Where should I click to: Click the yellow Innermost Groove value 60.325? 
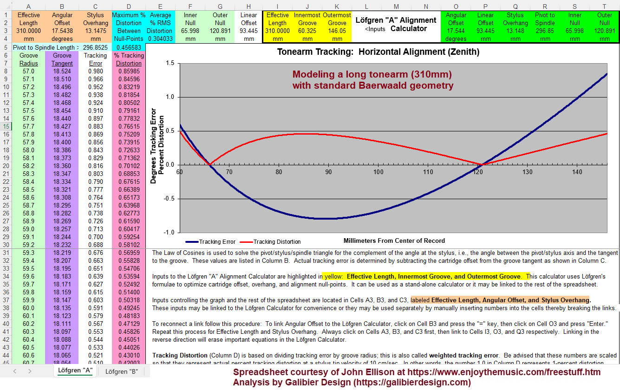coord(307,31)
